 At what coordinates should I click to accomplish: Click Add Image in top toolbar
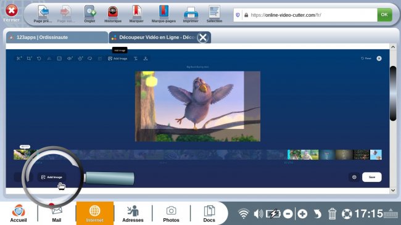pos(118,59)
